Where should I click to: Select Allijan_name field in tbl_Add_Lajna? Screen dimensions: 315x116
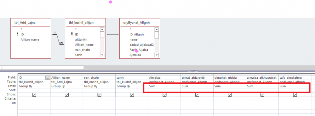coord(30,40)
